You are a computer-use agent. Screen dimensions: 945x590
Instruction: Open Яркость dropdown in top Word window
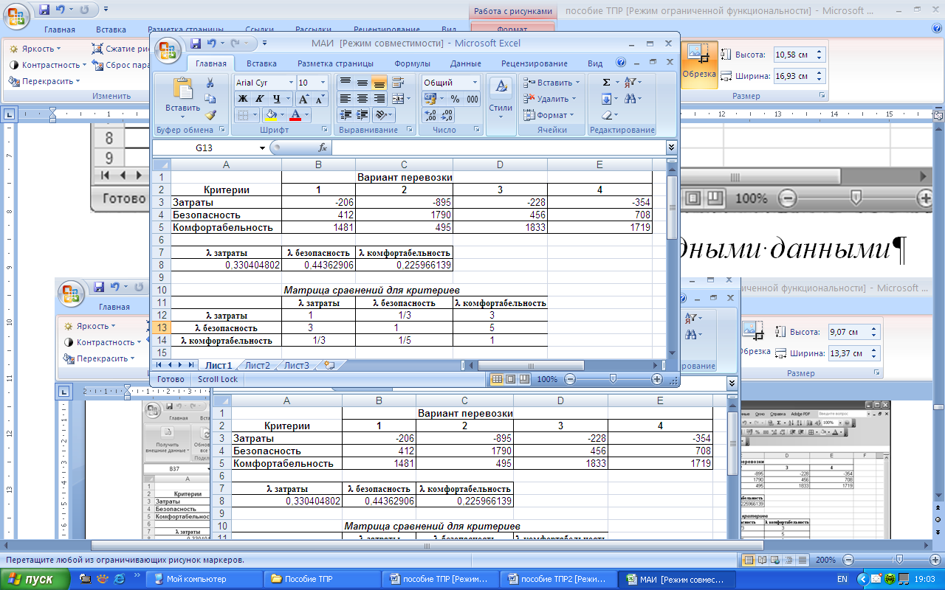pos(36,49)
